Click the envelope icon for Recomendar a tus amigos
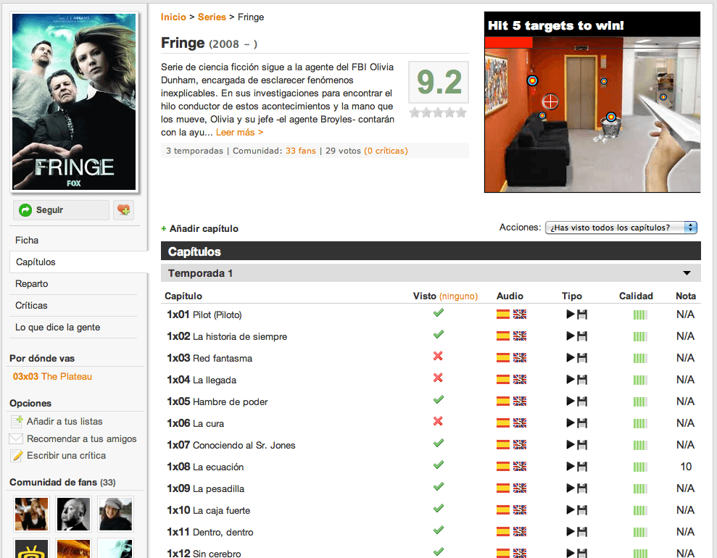Viewport: 717px width, 558px height. (x=16, y=438)
